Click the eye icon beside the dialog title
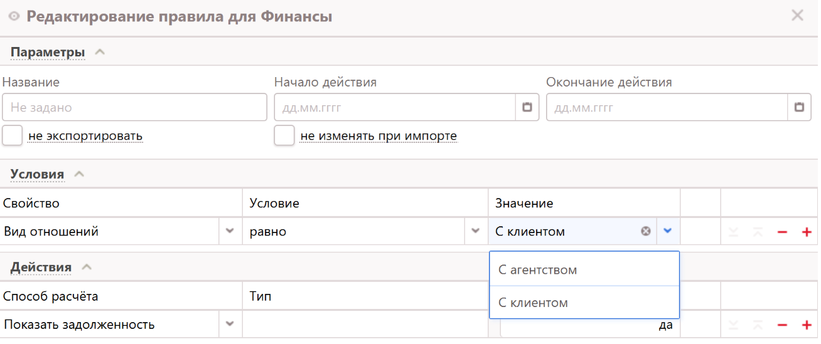The width and height of the screenshot is (821, 344). tap(14, 17)
